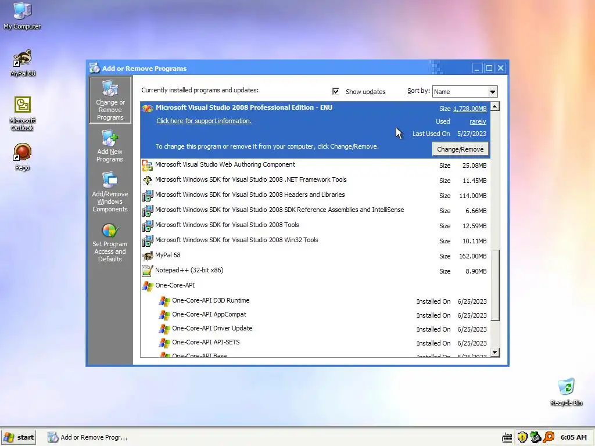Click the 114.00MB Headers and Libraries size
This screenshot has height=446, width=595.
point(473,196)
